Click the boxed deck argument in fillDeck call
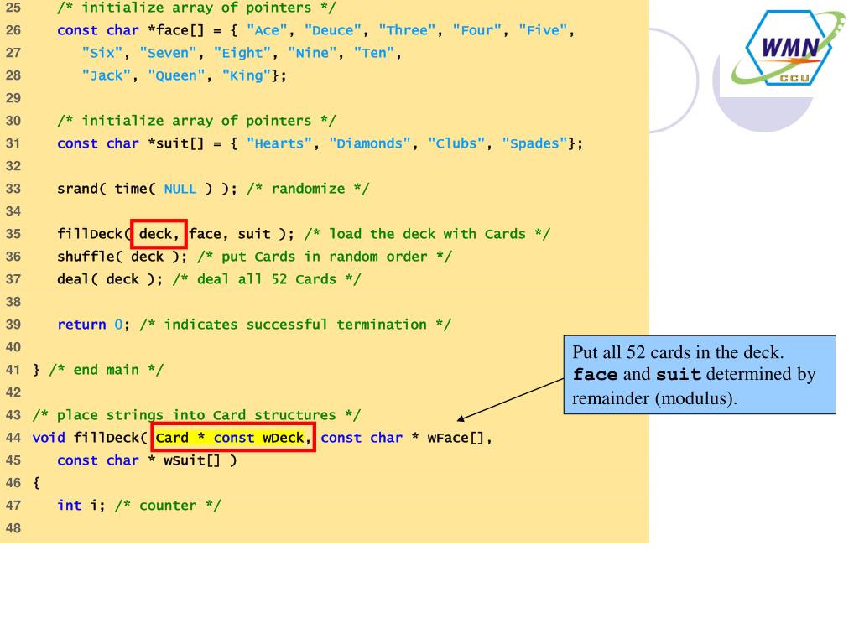This screenshot has height=644, width=859. 159,235
